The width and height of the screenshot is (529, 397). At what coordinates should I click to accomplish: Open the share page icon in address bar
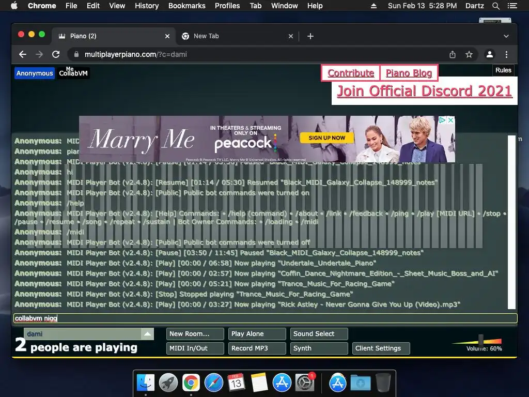click(x=453, y=54)
